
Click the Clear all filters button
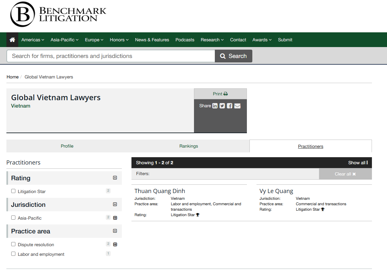pos(345,174)
